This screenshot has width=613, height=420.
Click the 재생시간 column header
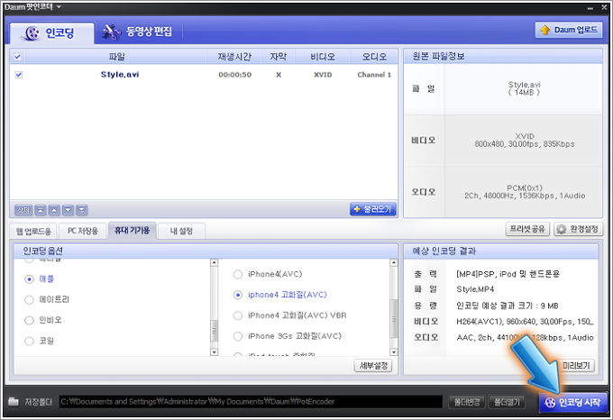coord(234,57)
